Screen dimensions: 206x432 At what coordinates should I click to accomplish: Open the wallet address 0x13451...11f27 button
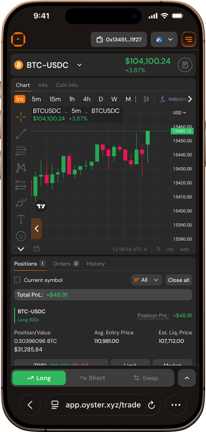(119, 39)
